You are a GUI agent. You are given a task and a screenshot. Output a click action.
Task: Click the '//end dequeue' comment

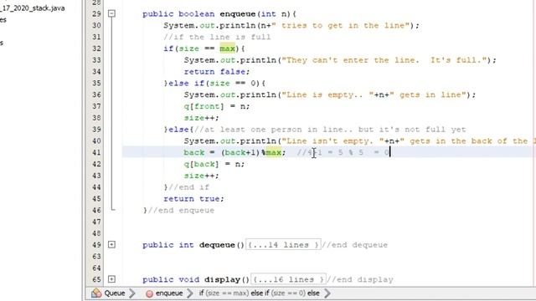pyautogui.click(x=355, y=245)
